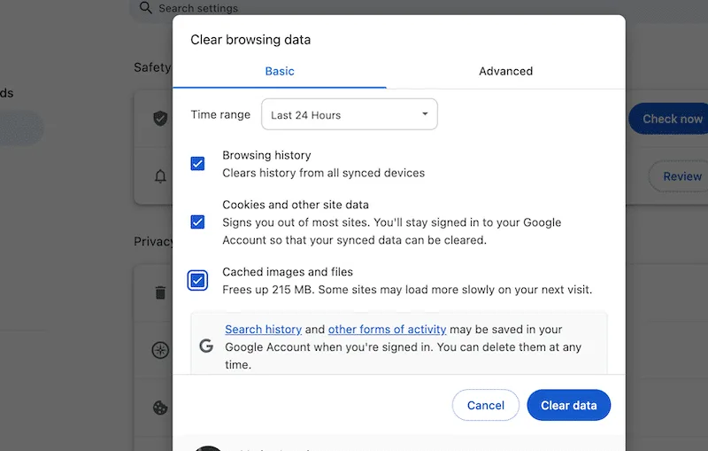Screen dimensions: 708x451
Task: Click the Cached images and files label
Action: (288, 272)
